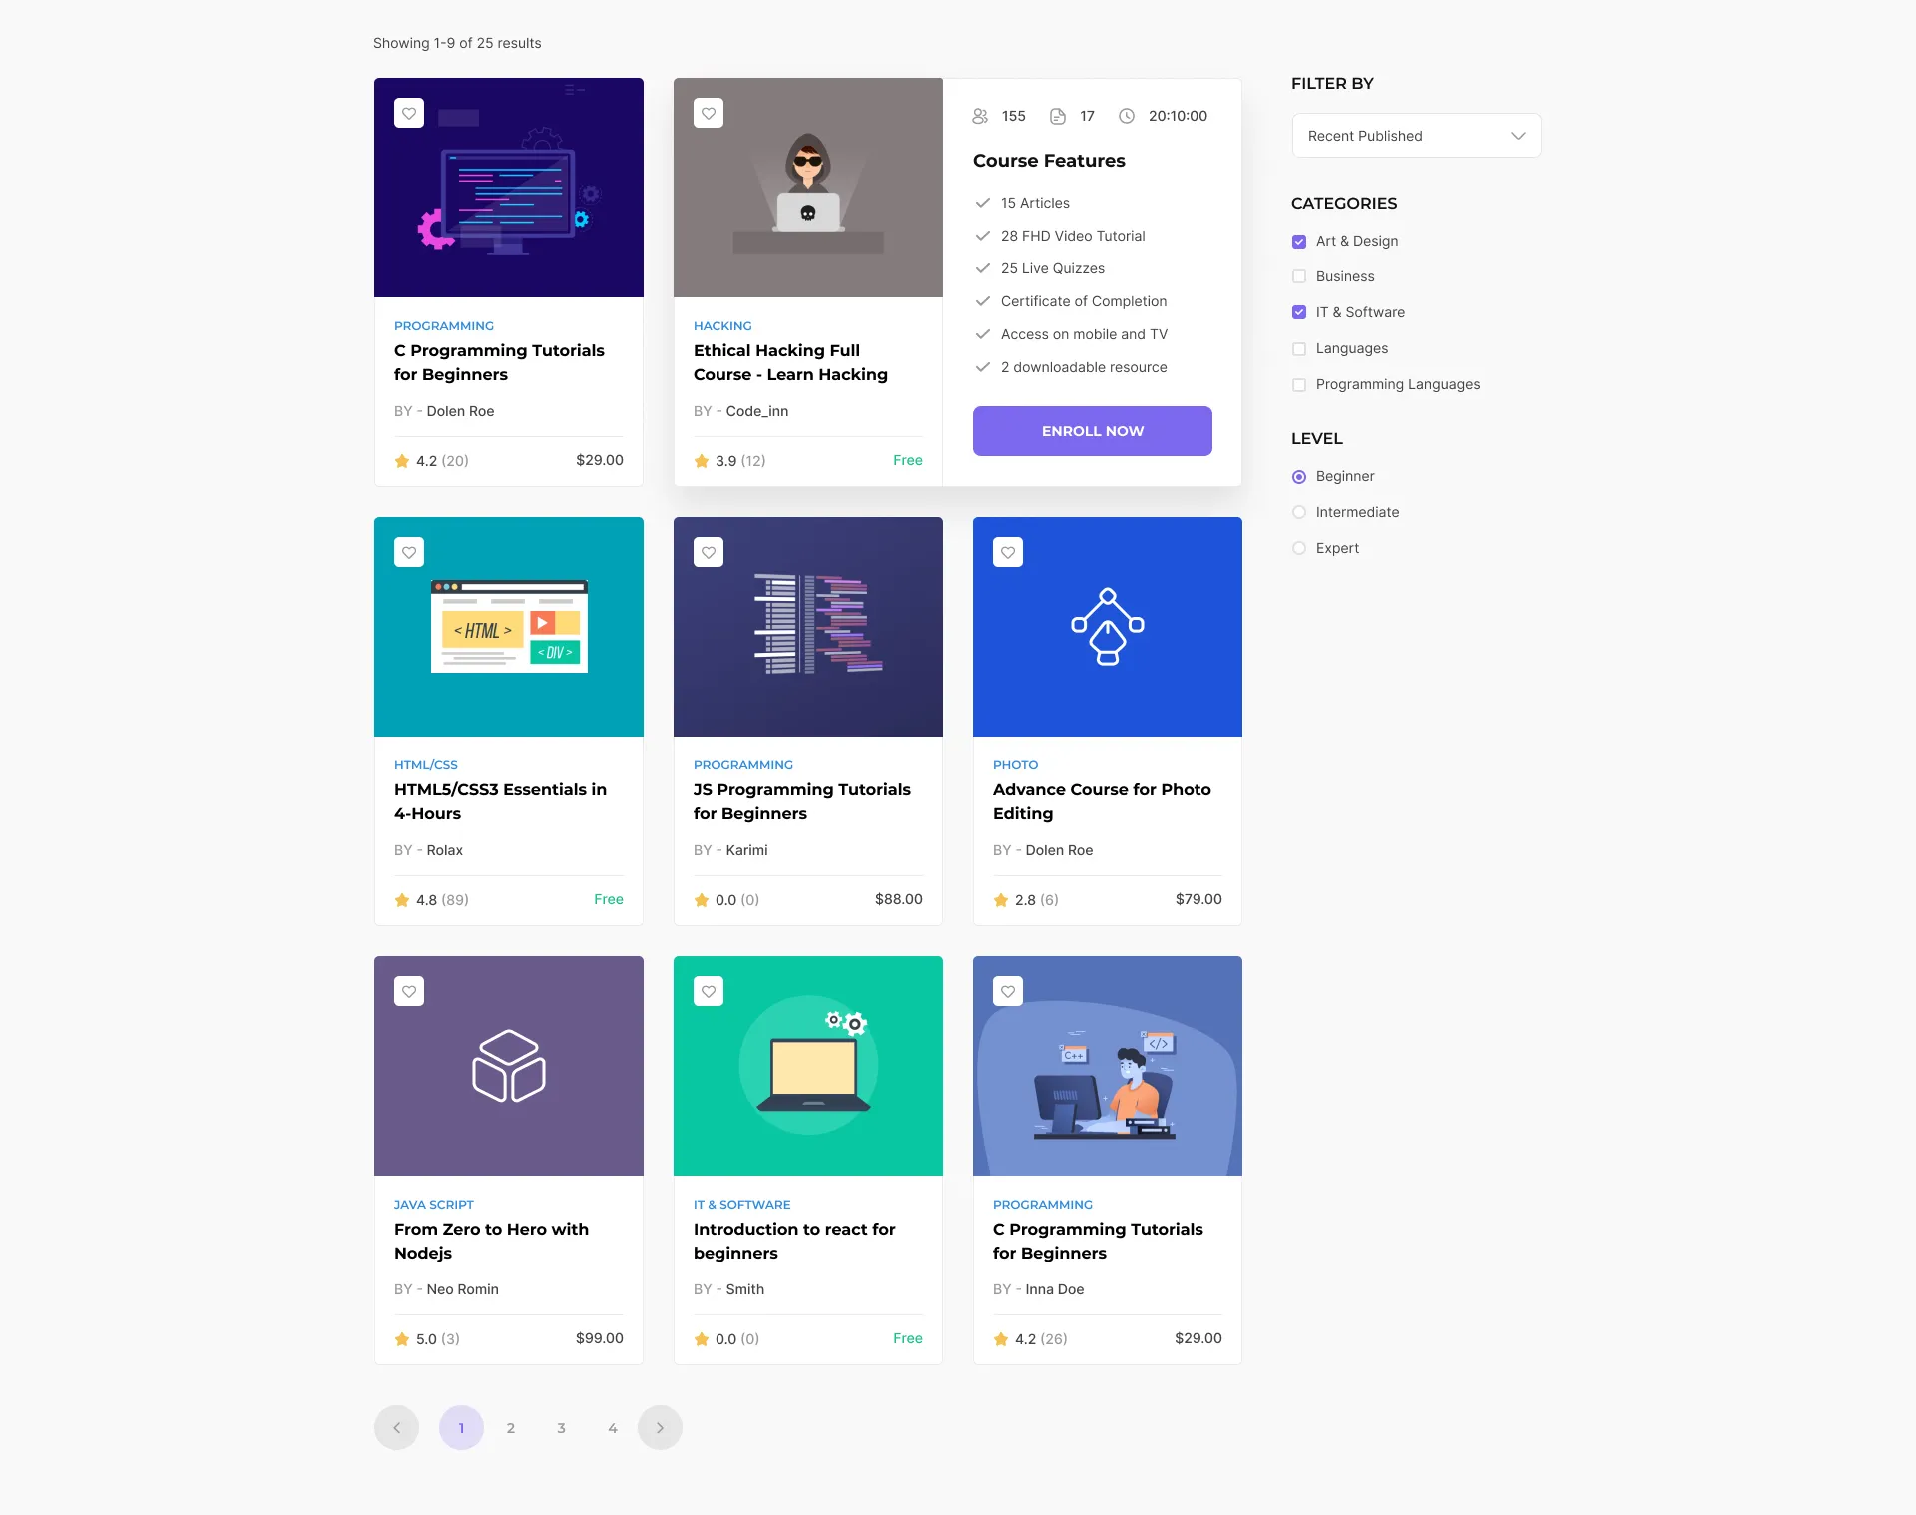Uncheck the IT & Software category
This screenshot has height=1515, width=1916.
[1299, 313]
